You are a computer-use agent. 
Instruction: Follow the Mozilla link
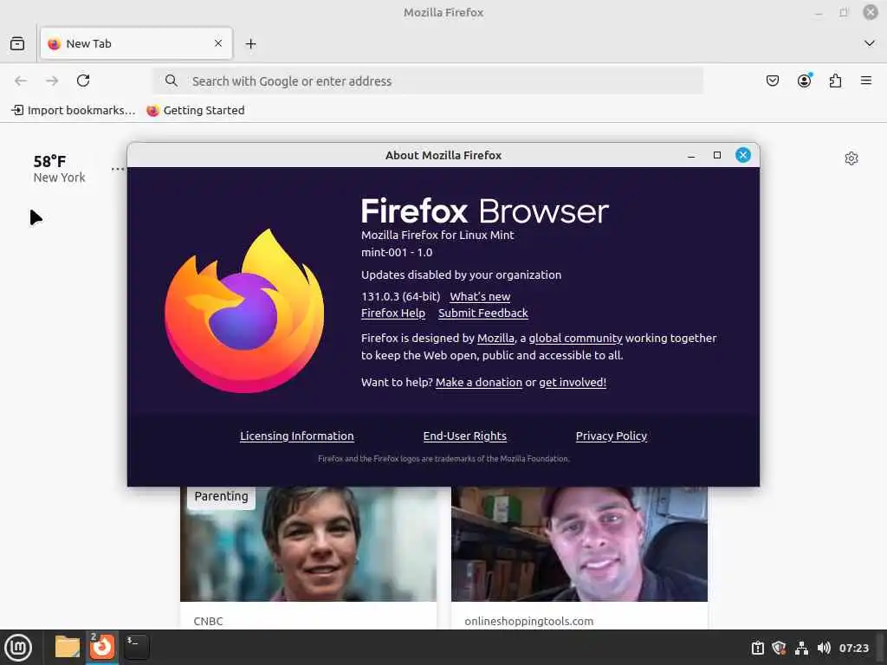[x=495, y=339]
